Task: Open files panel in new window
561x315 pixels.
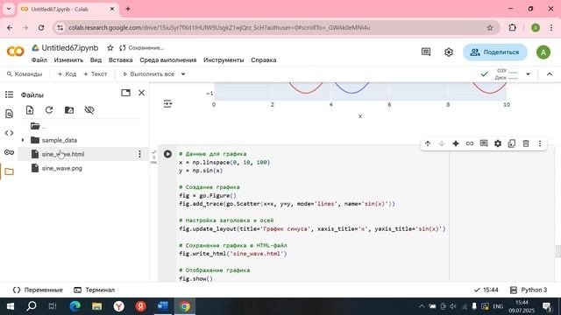Action: coord(125,93)
